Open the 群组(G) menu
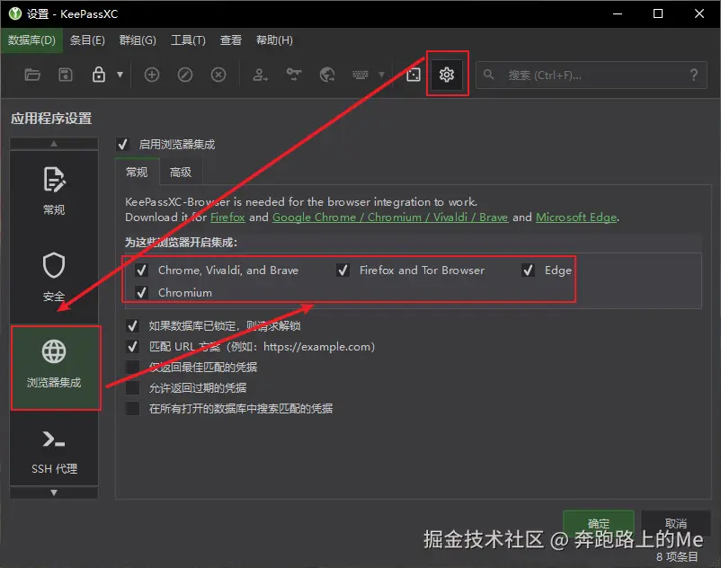The image size is (721, 568). pyautogui.click(x=138, y=40)
